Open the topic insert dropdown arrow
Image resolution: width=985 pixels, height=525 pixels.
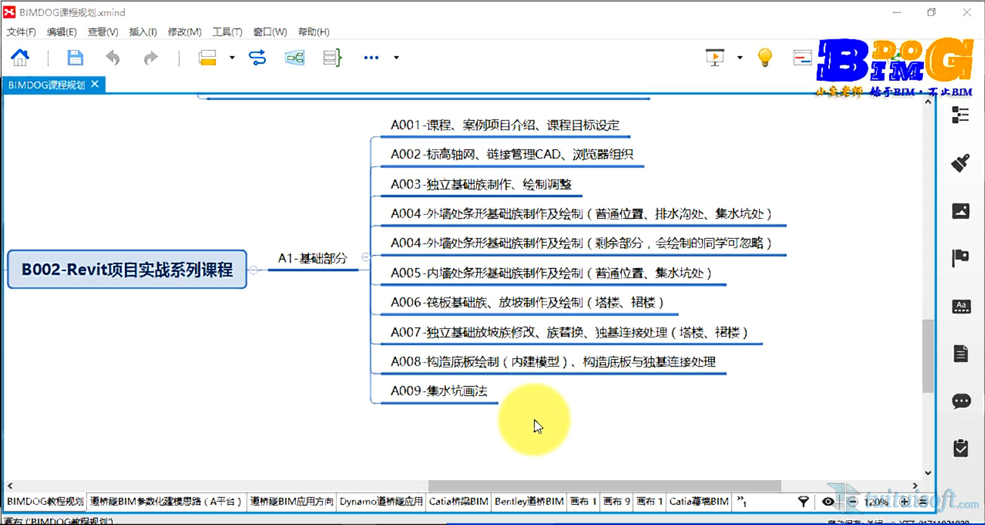click(232, 57)
